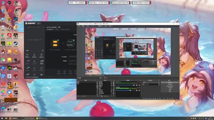Launch OBS Studio from the desktop icon
This screenshot has height=120, width=214.
(16, 61)
